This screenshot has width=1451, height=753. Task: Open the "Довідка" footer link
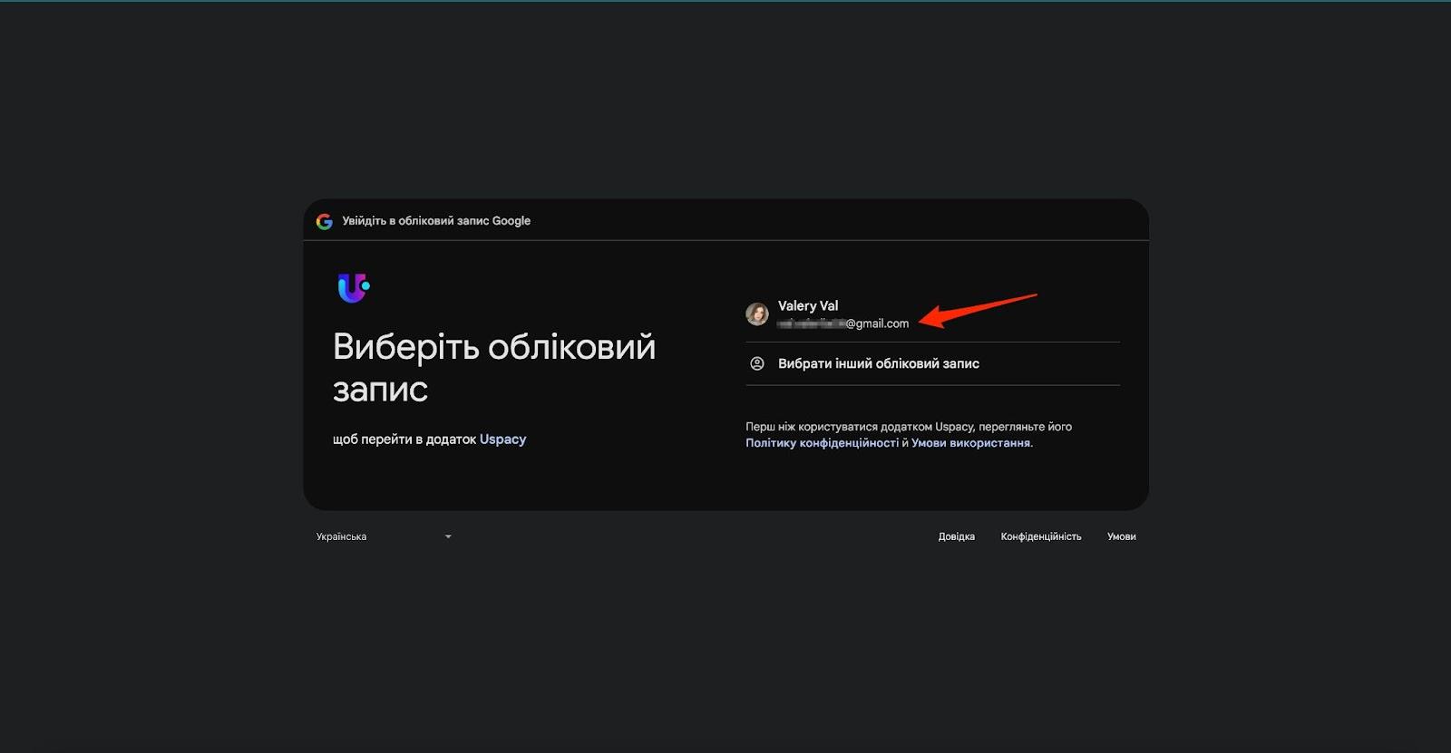[956, 536]
